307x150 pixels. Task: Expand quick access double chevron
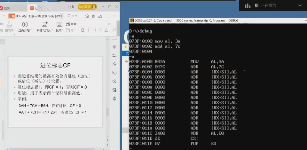click(4, 16)
